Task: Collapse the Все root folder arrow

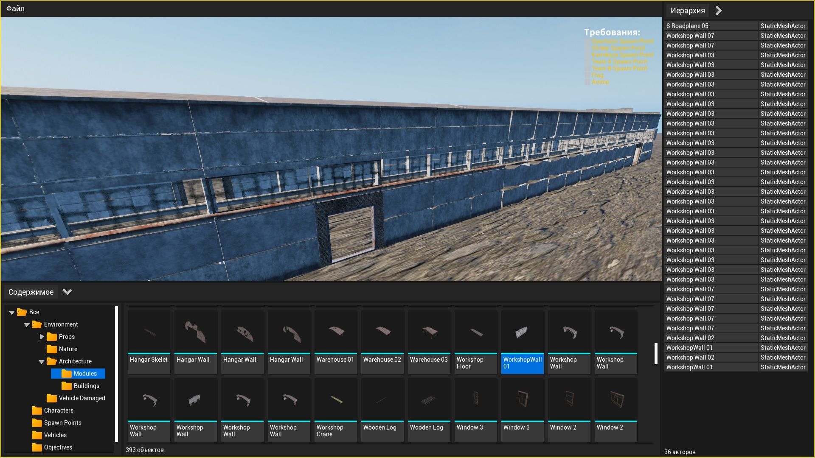Action: [12, 312]
